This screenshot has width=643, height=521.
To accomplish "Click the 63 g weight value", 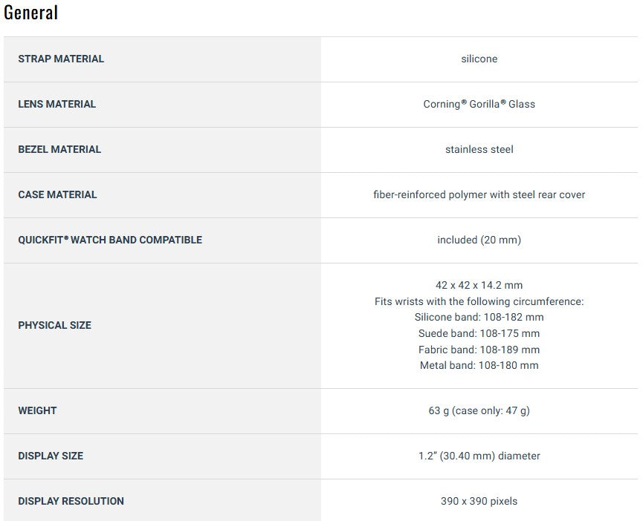I will click(479, 410).
